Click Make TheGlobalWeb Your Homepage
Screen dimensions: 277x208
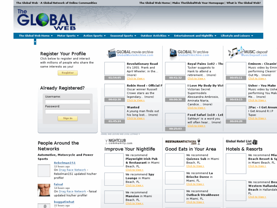point(198,3)
